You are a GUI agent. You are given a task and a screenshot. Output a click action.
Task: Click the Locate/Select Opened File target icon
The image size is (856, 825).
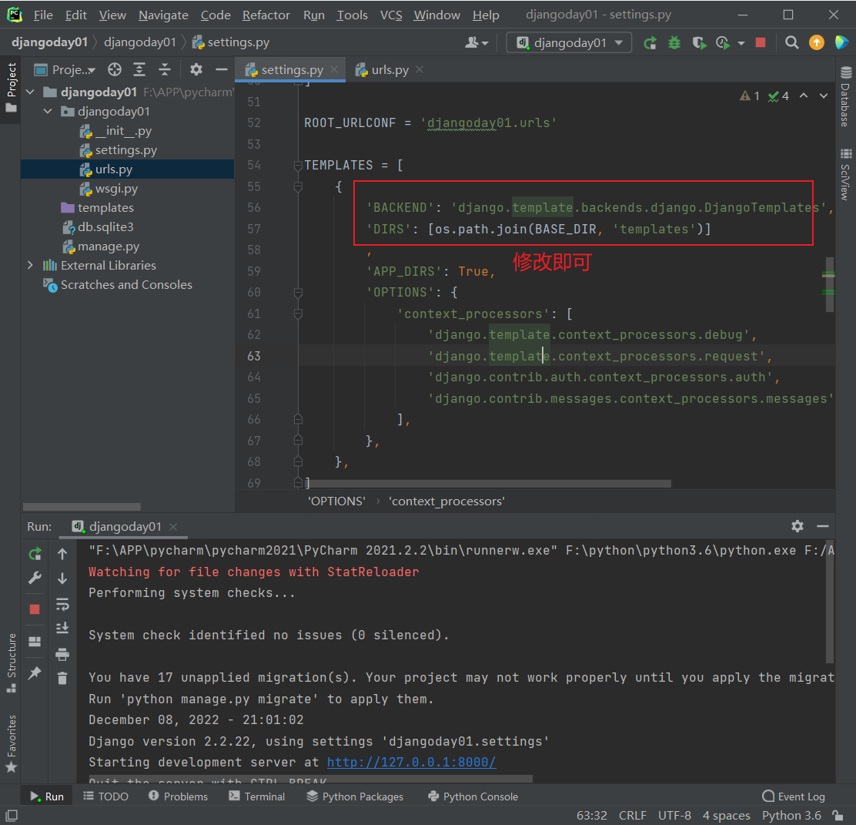(115, 70)
